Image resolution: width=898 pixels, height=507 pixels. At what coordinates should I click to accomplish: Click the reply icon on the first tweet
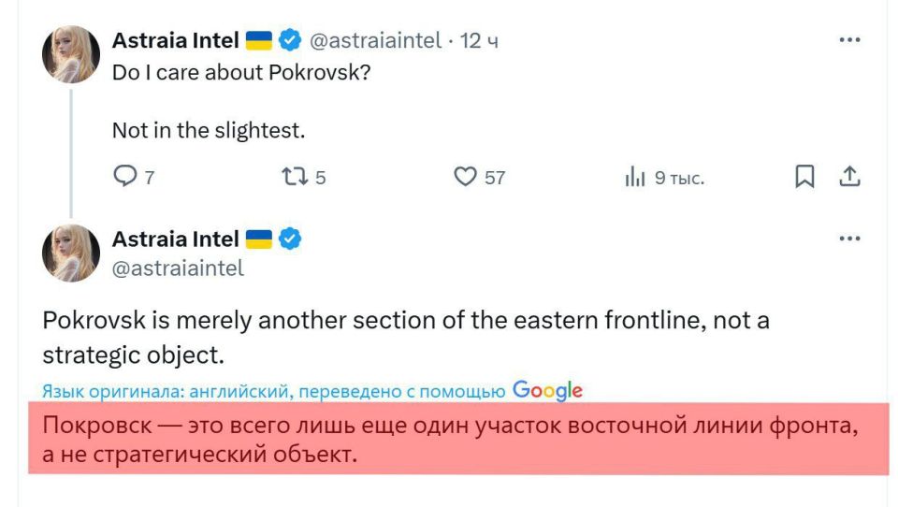tap(123, 177)
